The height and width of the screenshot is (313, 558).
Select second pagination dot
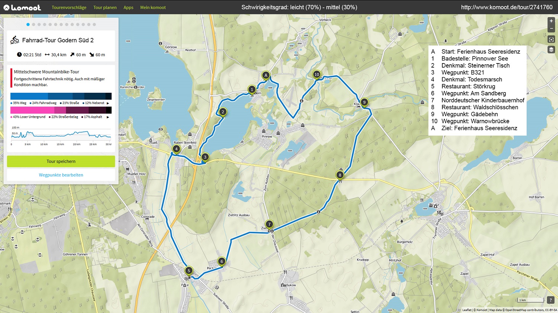pos(33,25)
